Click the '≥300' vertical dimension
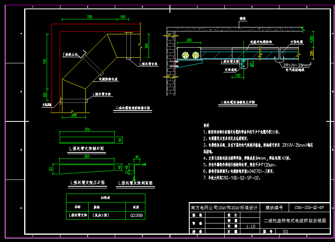Screen dimensions: 335x242 pyautogui.click(x=312, y=39)
